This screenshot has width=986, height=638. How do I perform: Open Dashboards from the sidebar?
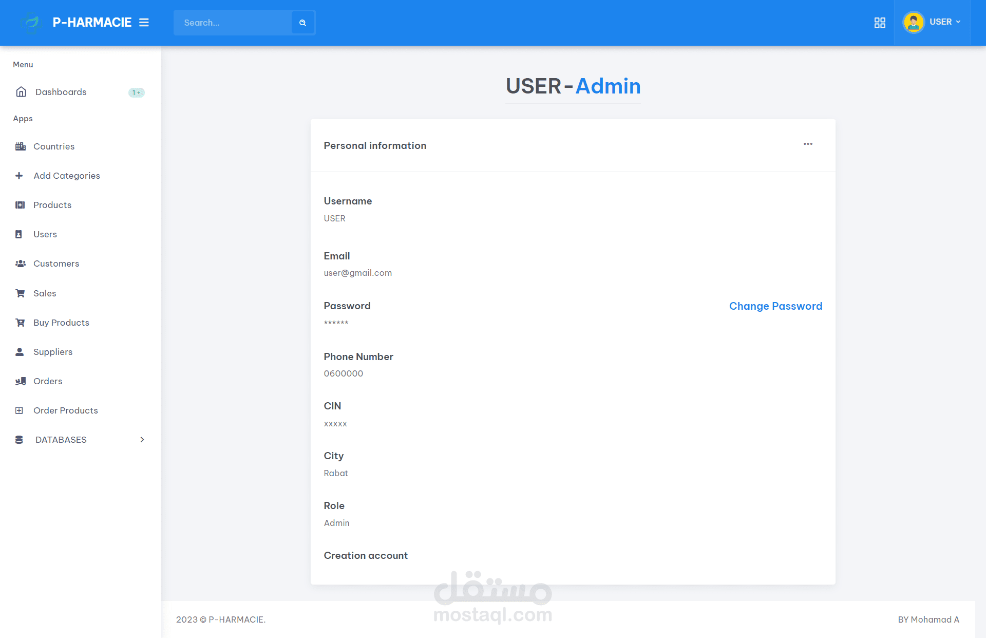[61, 92]
